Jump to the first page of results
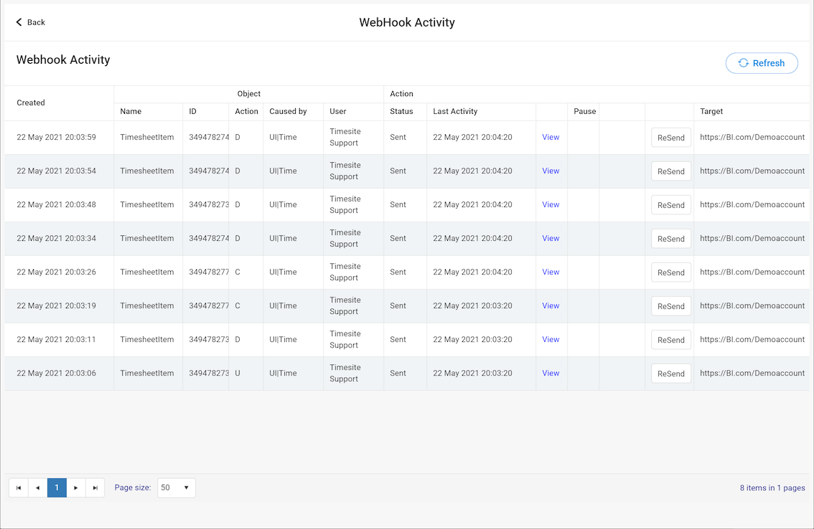This screenshot has width=814, height=529. (19, 488)
